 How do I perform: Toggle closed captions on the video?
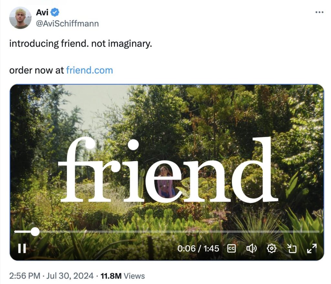coord(231,248)
